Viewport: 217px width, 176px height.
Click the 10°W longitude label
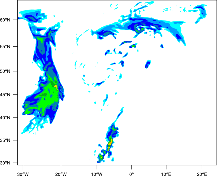point(97,174)
